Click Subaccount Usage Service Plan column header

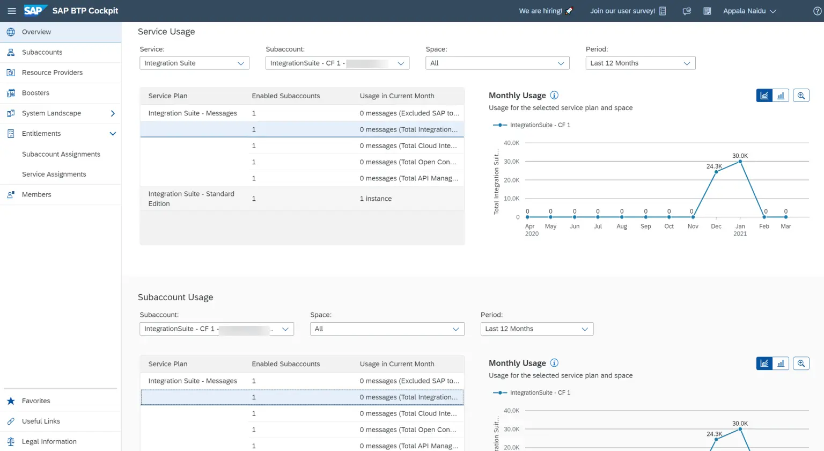tap(168, 364)
